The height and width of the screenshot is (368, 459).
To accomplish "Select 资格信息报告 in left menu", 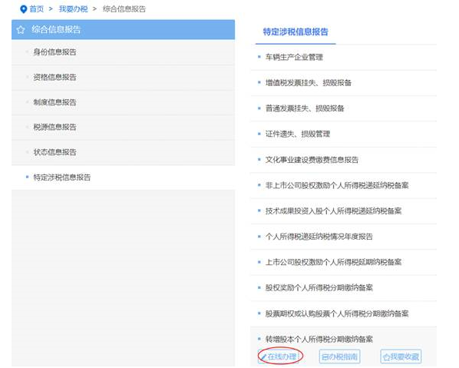I will click(x=124, y=78).
